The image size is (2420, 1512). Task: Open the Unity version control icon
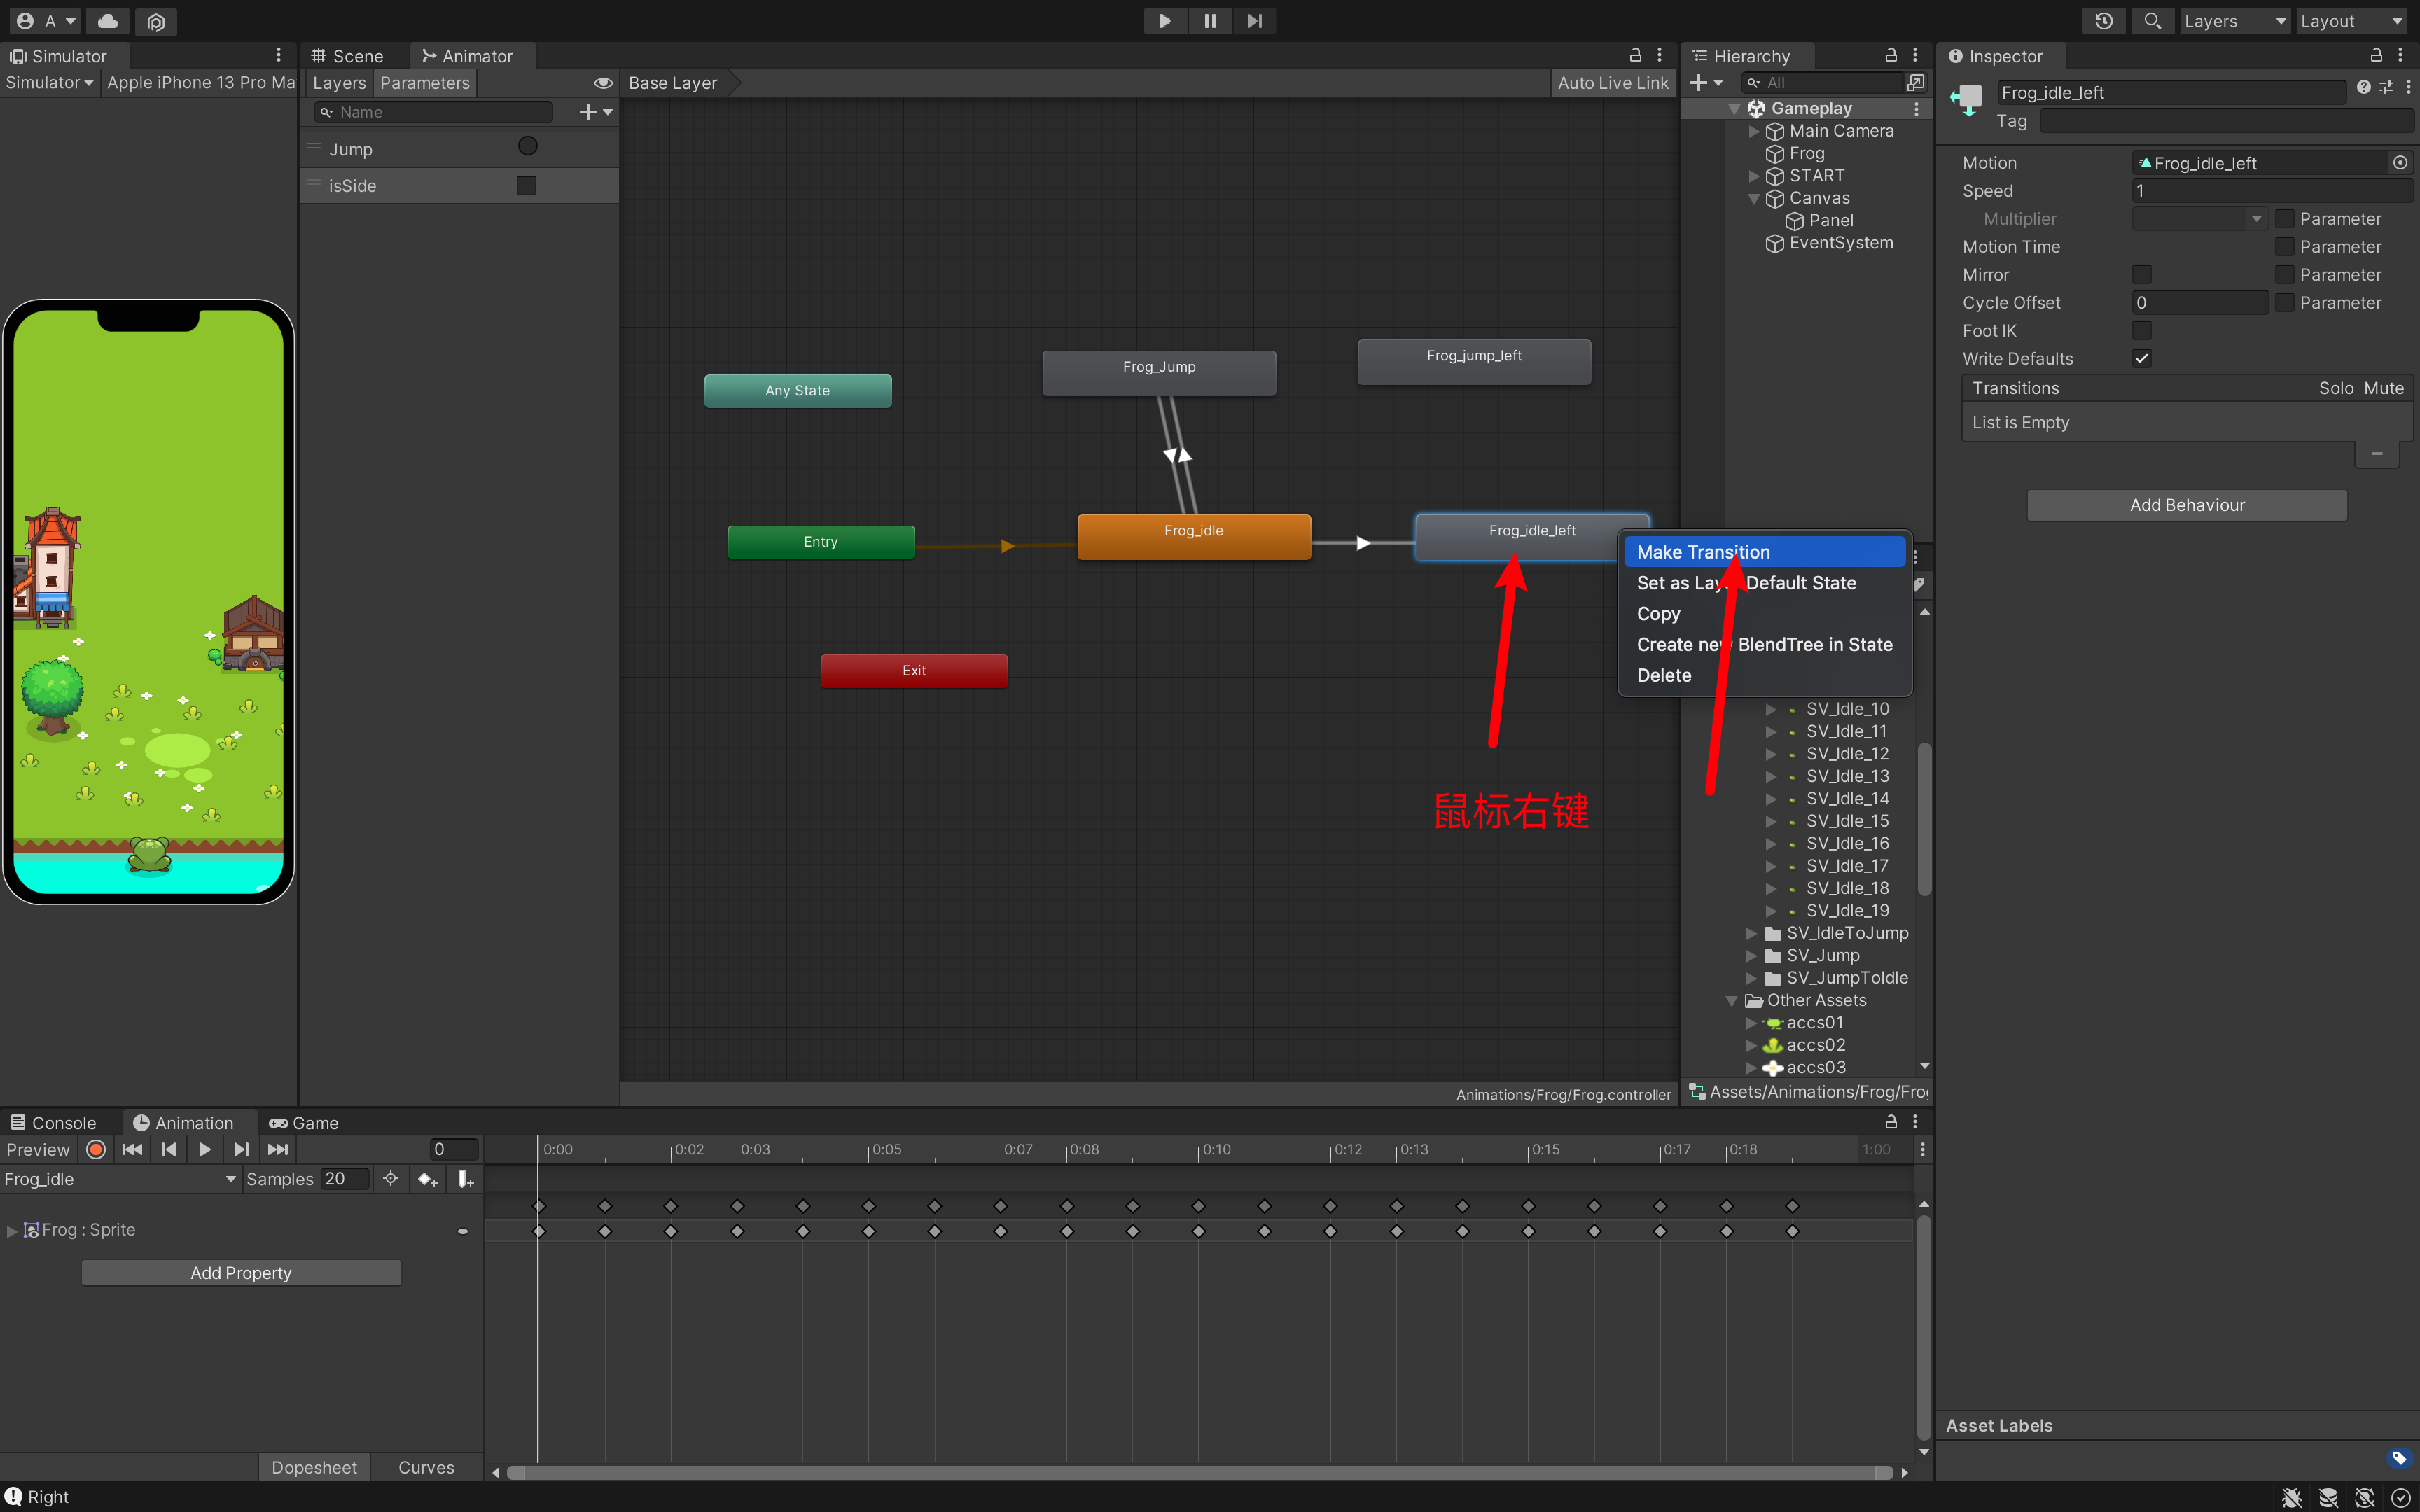[156, 21]
